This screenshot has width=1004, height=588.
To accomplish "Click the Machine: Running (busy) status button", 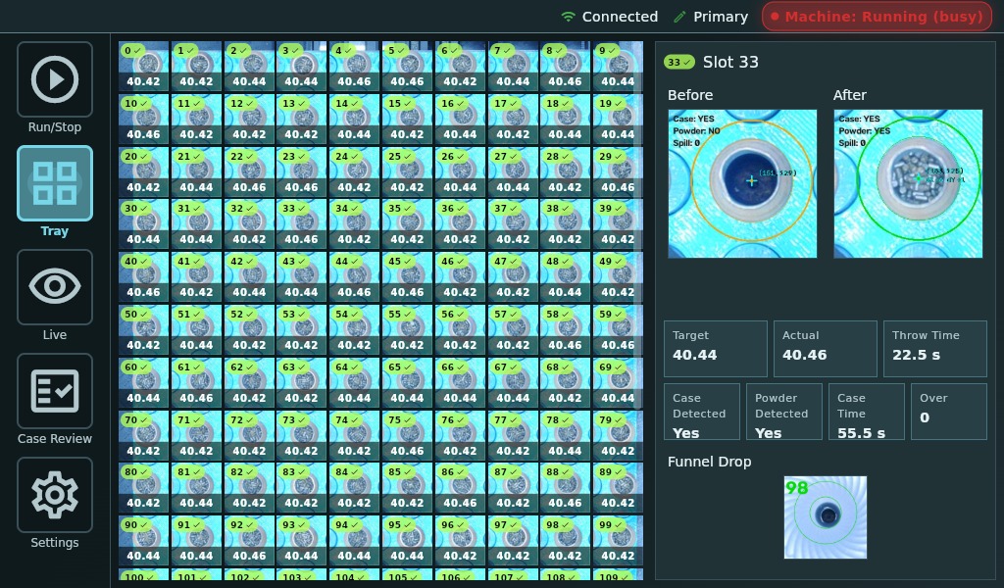I will (x=877, y=17).
